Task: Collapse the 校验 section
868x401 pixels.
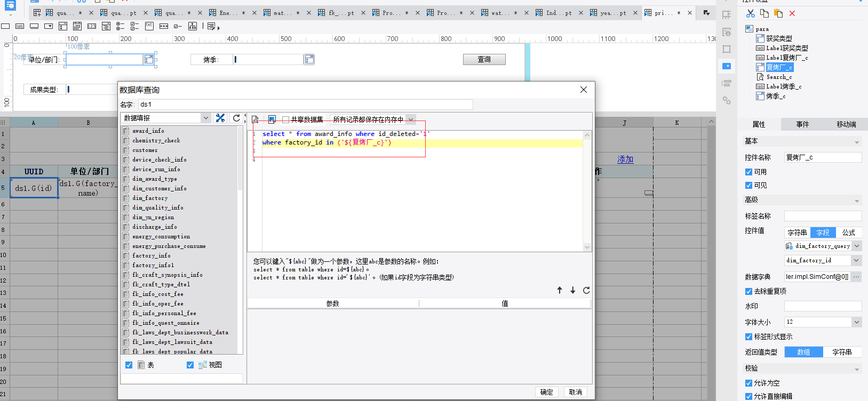Action: (857, 370)
